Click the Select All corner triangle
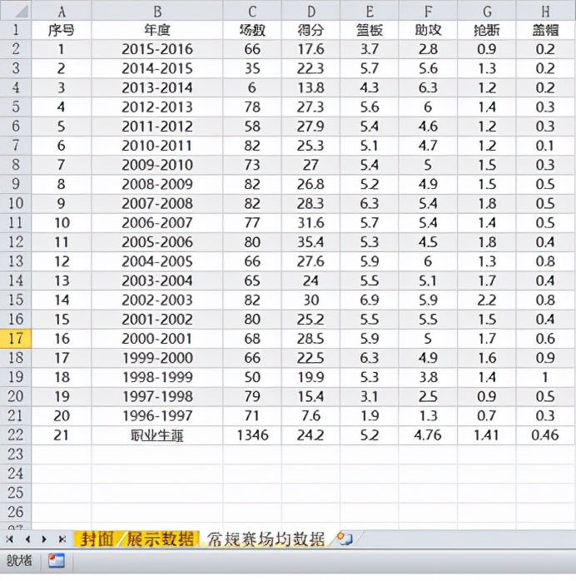This screenshot has height=581, width=576. 16,11
